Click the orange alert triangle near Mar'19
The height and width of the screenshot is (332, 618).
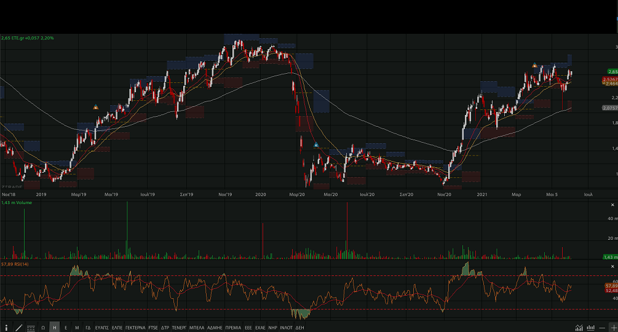point(96,107)
